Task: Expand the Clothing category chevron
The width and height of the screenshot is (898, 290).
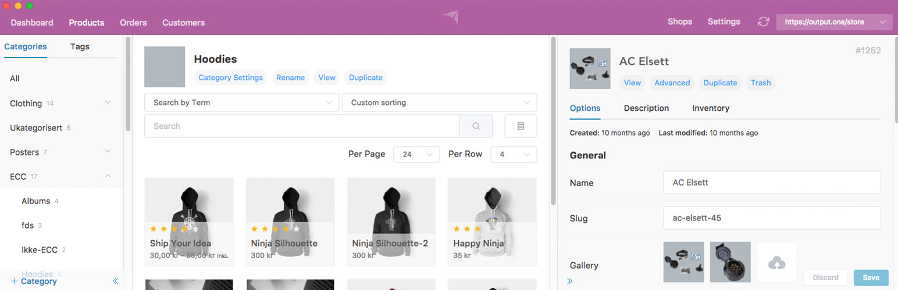Action: click(108, 103)
